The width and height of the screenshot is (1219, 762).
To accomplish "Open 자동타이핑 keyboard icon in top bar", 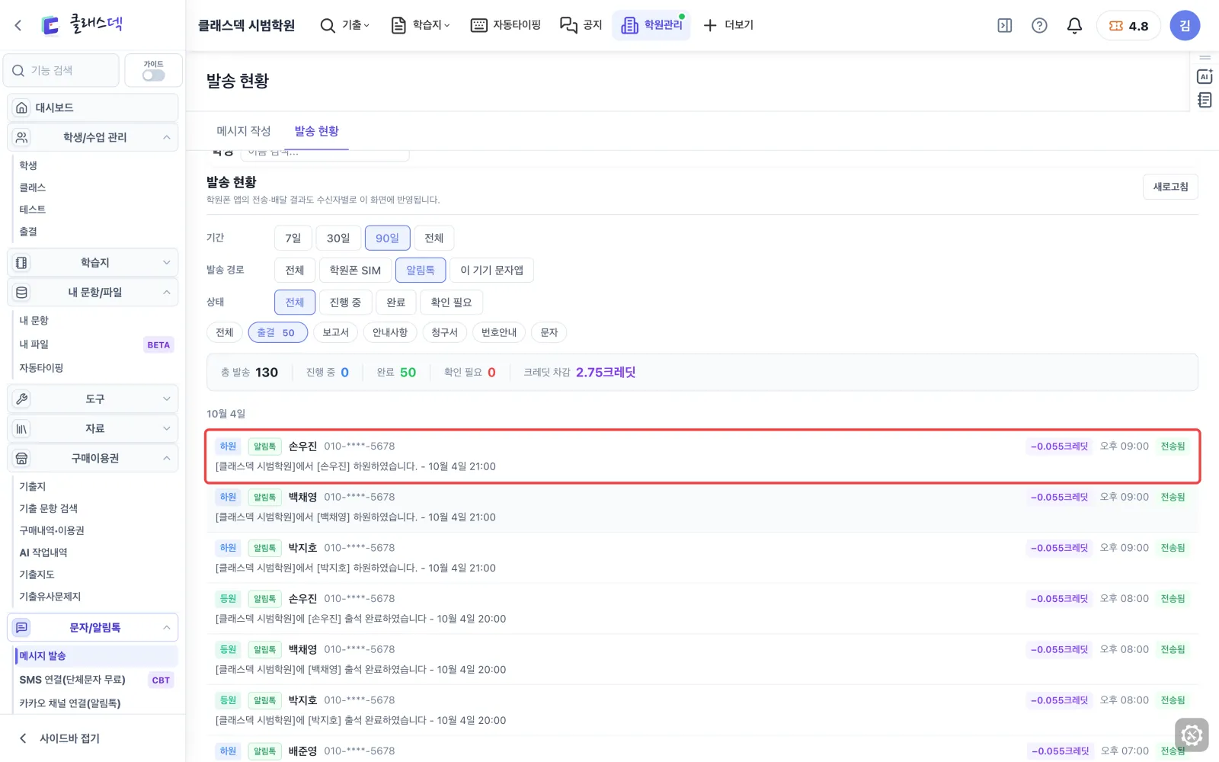I will 478,25.
